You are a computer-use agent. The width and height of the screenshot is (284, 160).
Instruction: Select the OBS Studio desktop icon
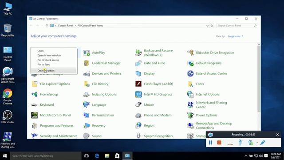pos(8,117)
